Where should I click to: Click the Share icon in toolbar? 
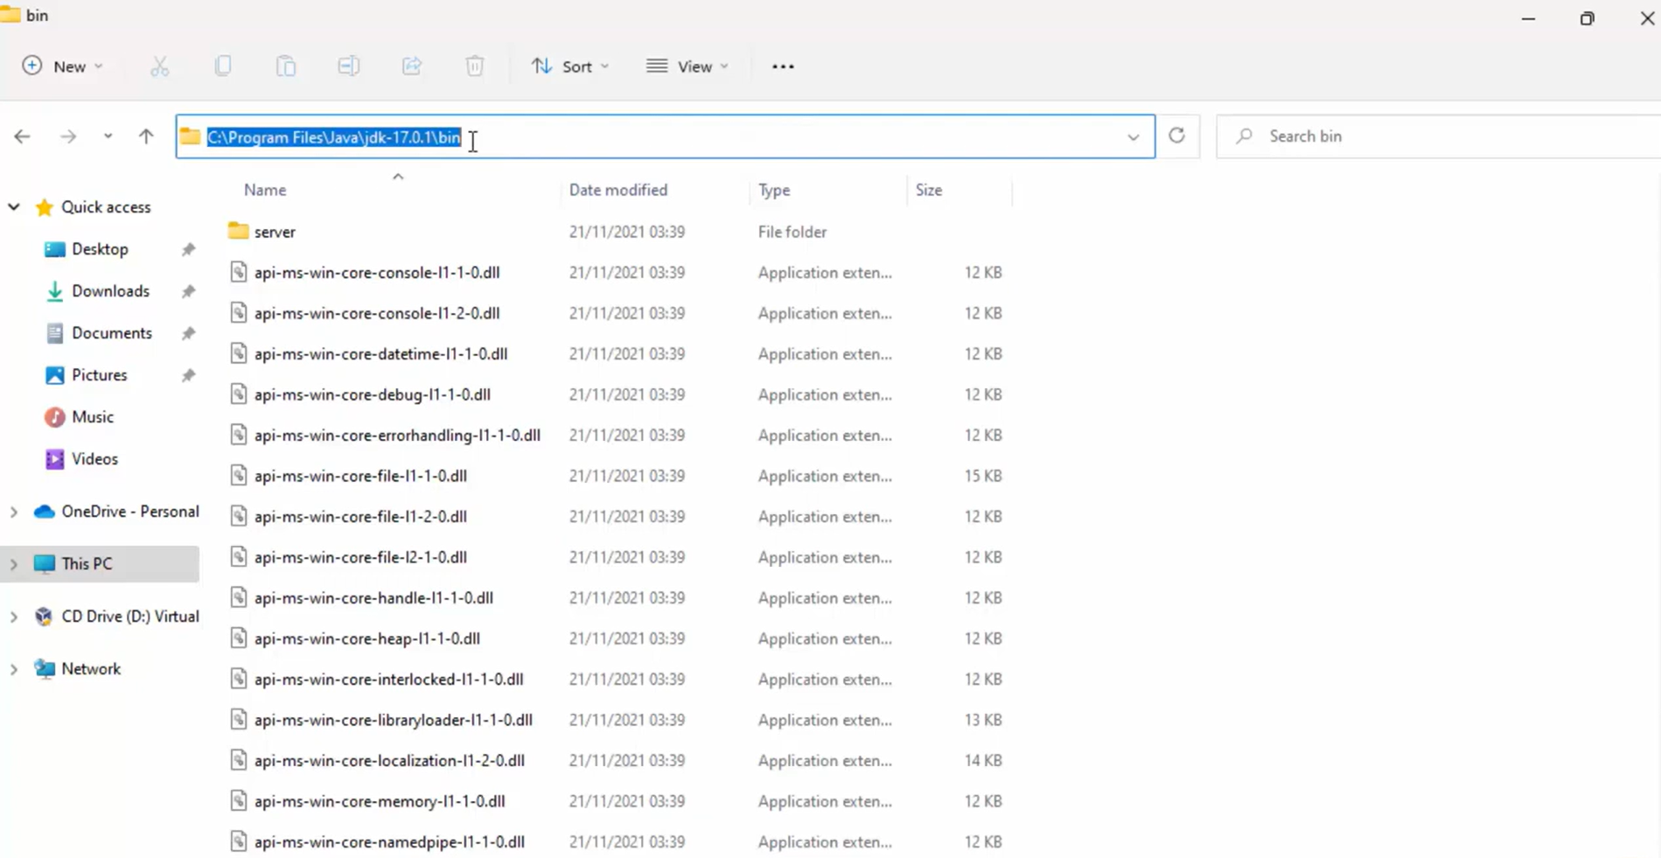pos(412,66)
